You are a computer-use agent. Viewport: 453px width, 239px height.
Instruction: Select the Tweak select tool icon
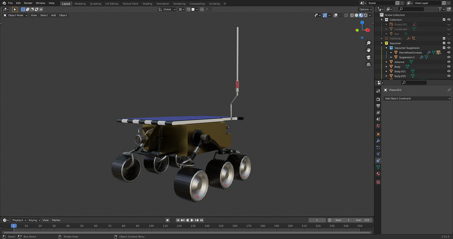[15, 10]
